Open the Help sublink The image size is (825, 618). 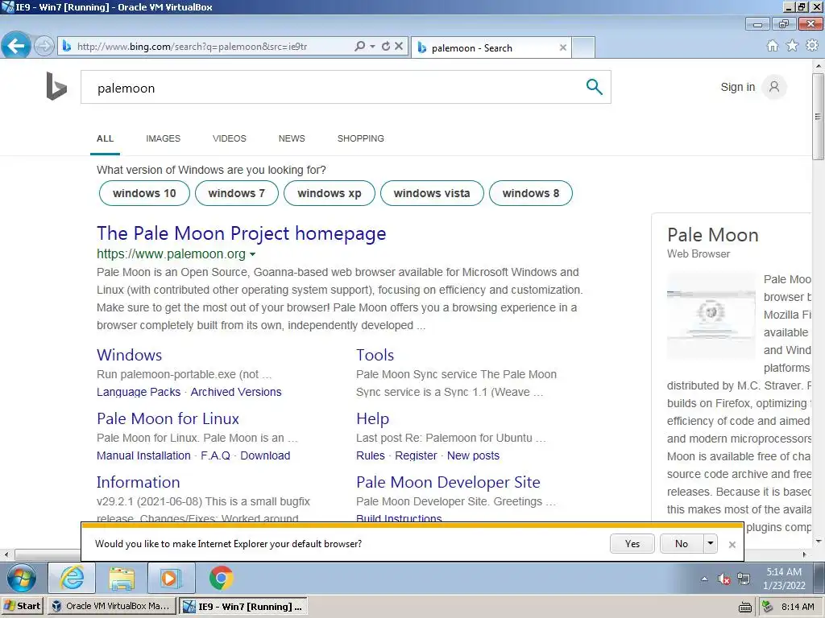tap(372, 418)
